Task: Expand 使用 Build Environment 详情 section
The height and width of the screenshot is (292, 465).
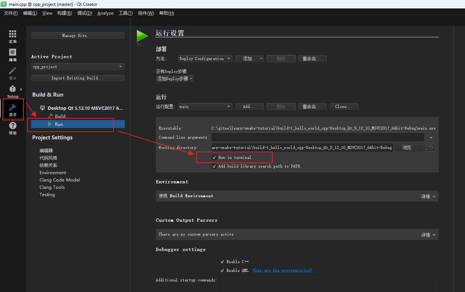Action: [x=428, y=196]
